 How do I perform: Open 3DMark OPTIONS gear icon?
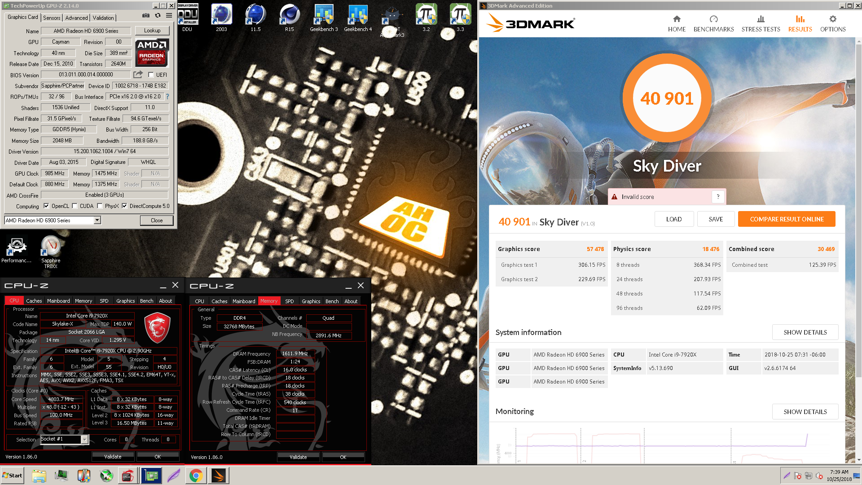click(x=833, y=23)
